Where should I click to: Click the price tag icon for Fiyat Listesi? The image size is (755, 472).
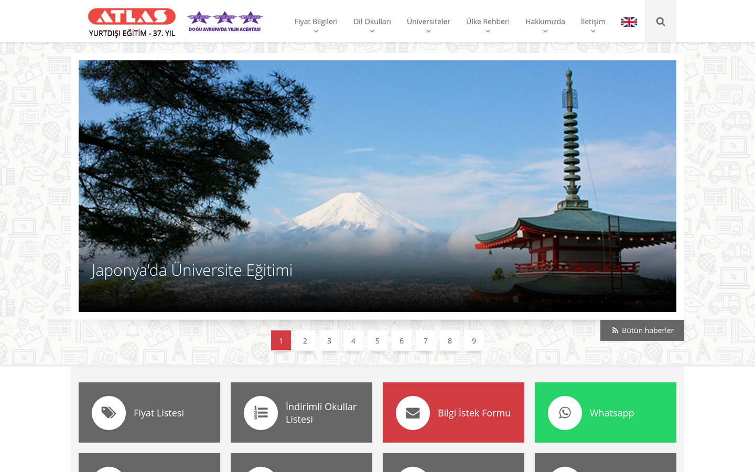[109, 413]
